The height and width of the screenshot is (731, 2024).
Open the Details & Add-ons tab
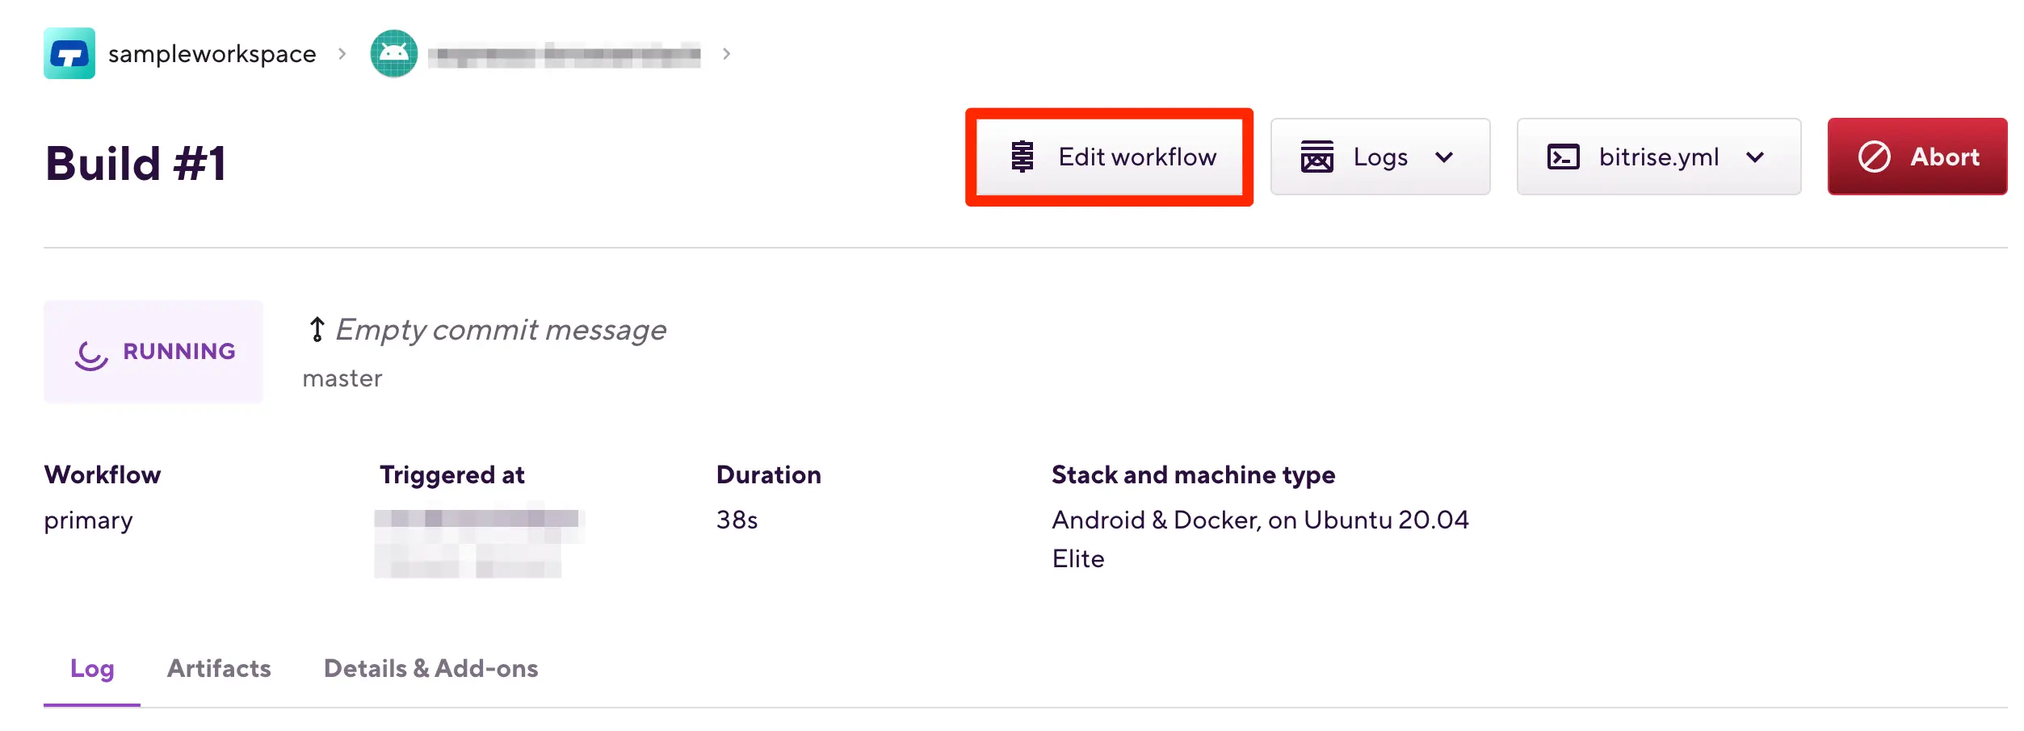(430, 668)
